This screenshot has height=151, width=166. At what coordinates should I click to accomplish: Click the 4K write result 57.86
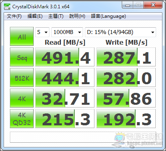[x=126, y=98]
